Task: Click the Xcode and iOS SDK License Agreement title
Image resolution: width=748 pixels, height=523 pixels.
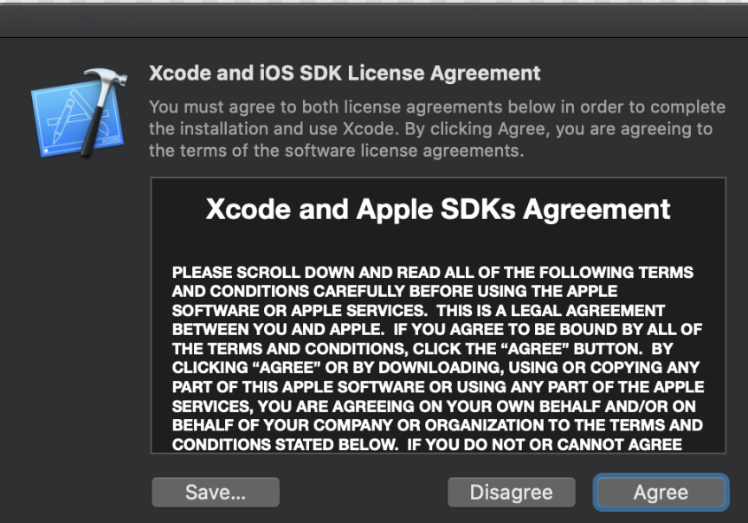Action: [344, 74]
